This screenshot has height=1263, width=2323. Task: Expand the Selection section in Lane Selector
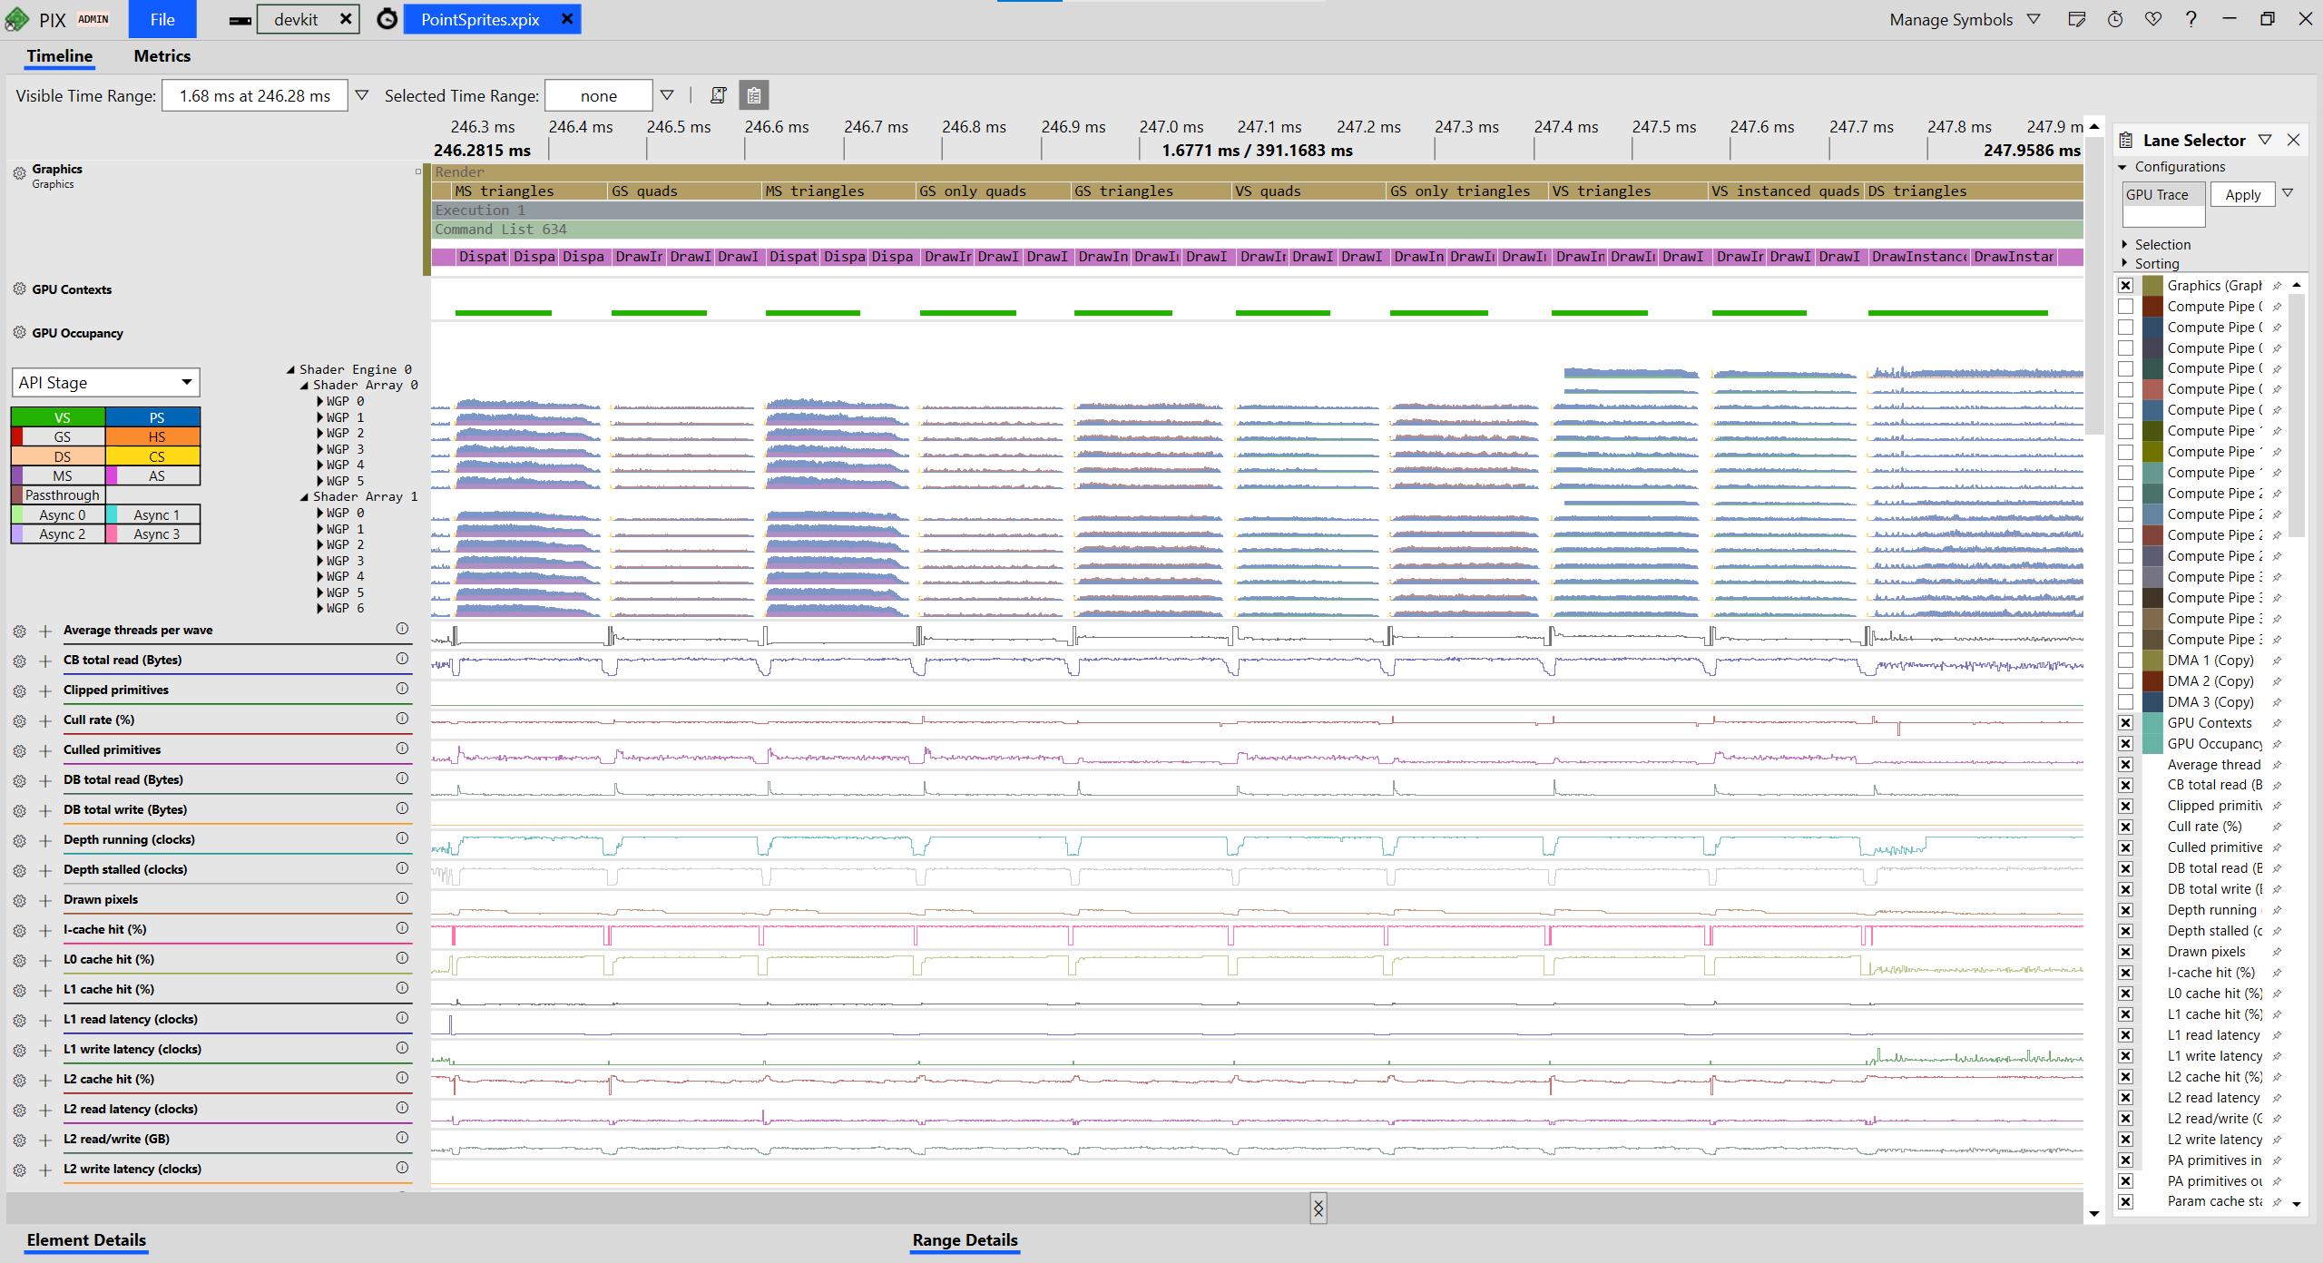pos(2124,245)
